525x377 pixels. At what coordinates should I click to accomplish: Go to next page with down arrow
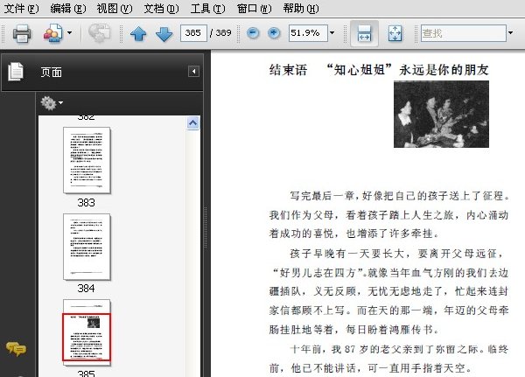[164, 33]
